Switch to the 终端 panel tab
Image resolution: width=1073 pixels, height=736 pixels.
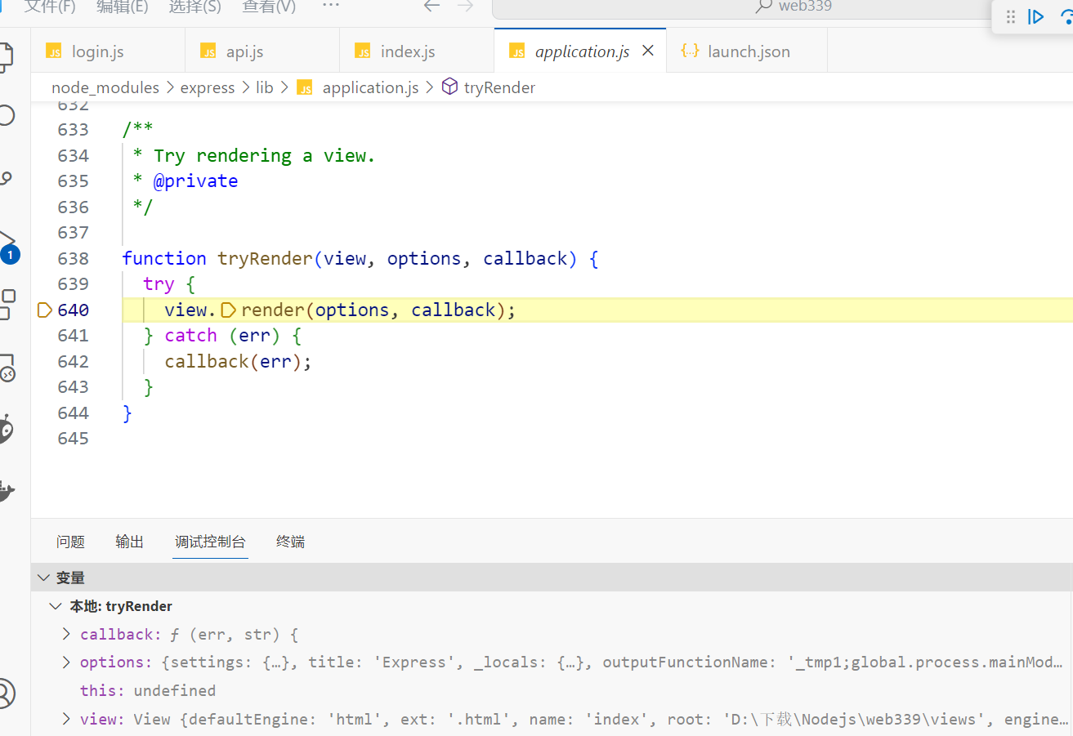click(x=291, y=542)
